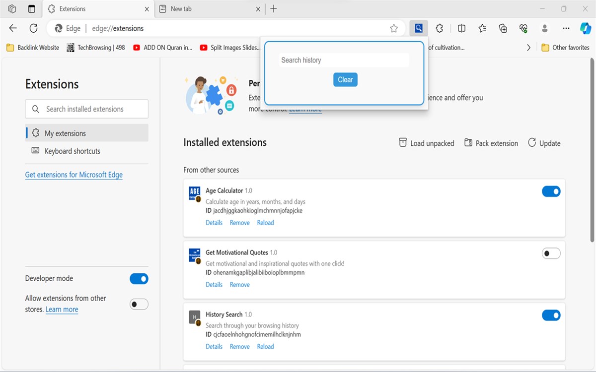The image size is (596, 372).
Task: Click the Age Calculator extension icon
Action: (x=195, y=193)
